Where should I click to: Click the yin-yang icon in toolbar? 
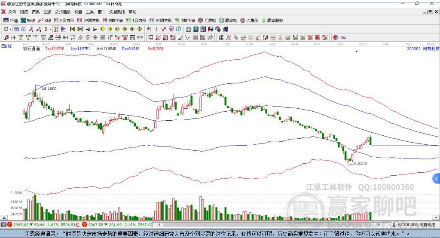336,38
